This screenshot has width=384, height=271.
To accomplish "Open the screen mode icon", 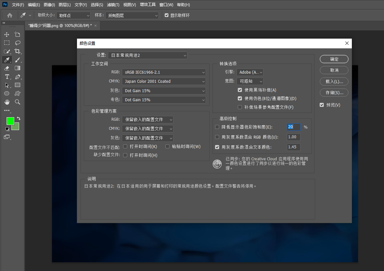I will [7, 137].
